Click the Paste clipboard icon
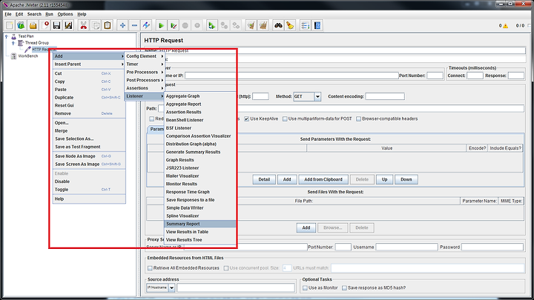Viewport: 534px width, 300px height. pos(108,25)
